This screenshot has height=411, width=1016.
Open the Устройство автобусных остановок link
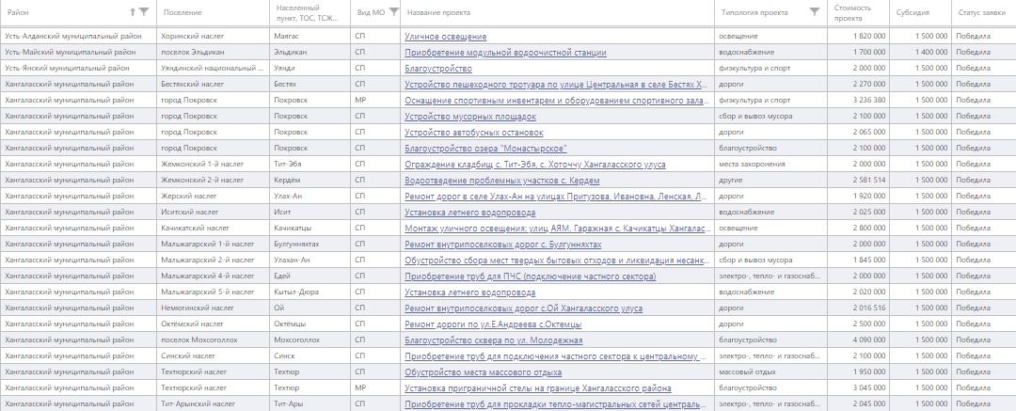[473, 133]
